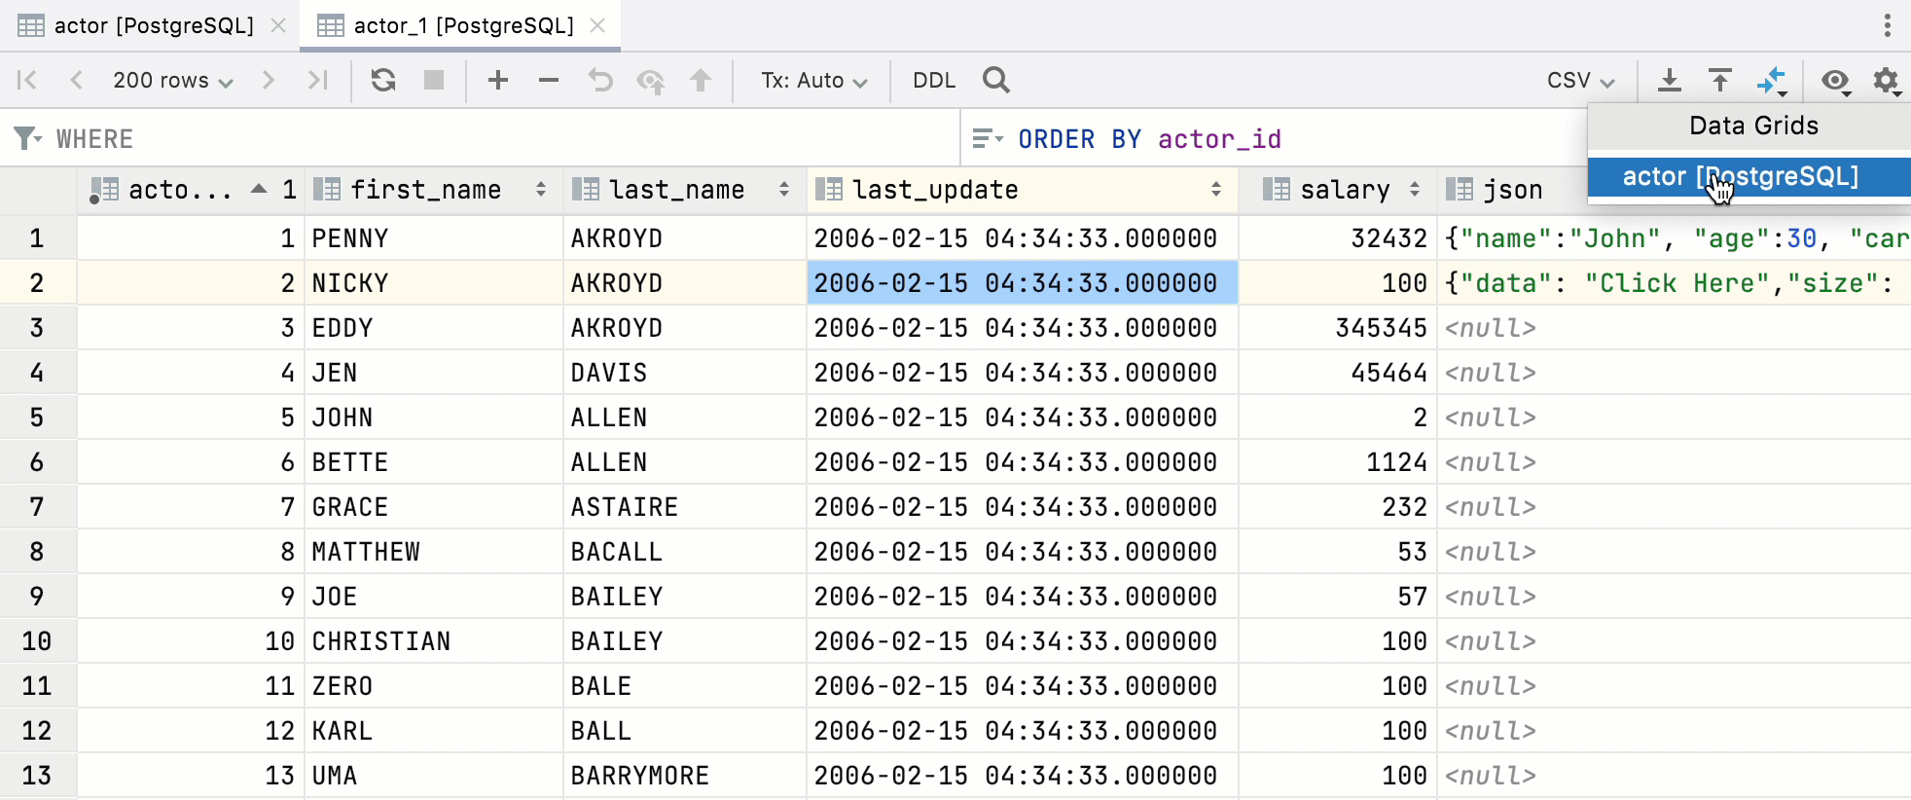Delete row using the minus icon
Image resolution: width=1911 pixels, height=800 pixels.
coord(549,80)
